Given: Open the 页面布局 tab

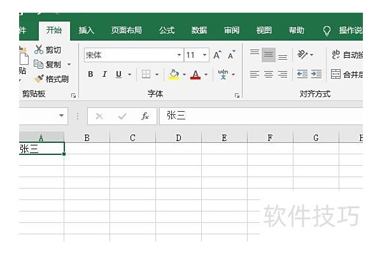Looking at the screenshot, I should pyautogui.click(x=127, y=30).
